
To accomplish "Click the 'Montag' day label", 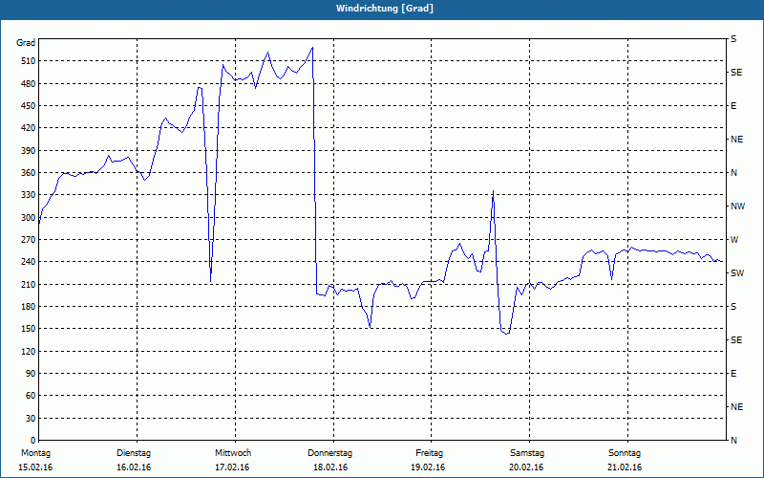I will coord(35,453).
